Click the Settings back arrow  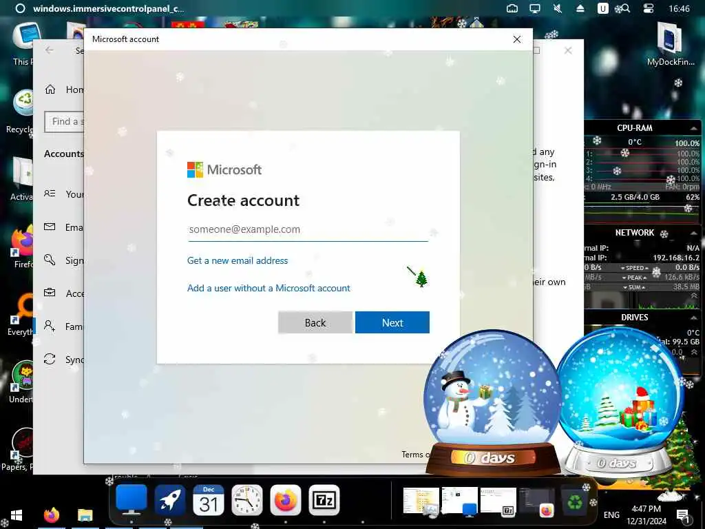click(50, 50)
